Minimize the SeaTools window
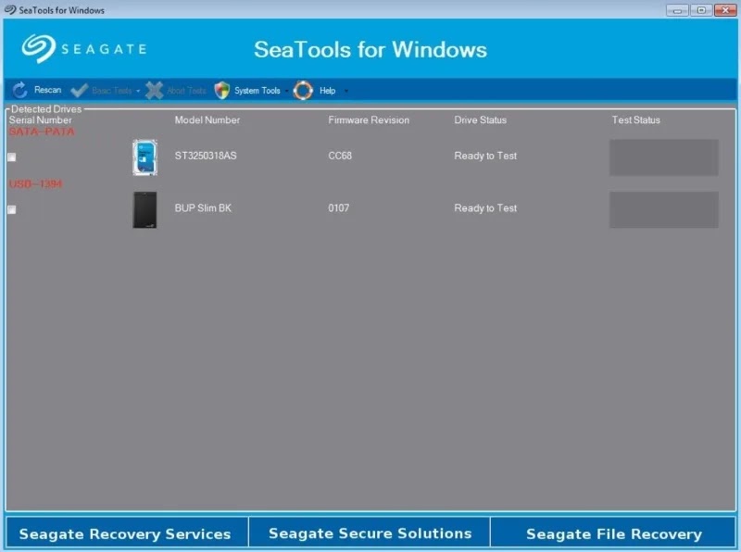 click(677, 10)
